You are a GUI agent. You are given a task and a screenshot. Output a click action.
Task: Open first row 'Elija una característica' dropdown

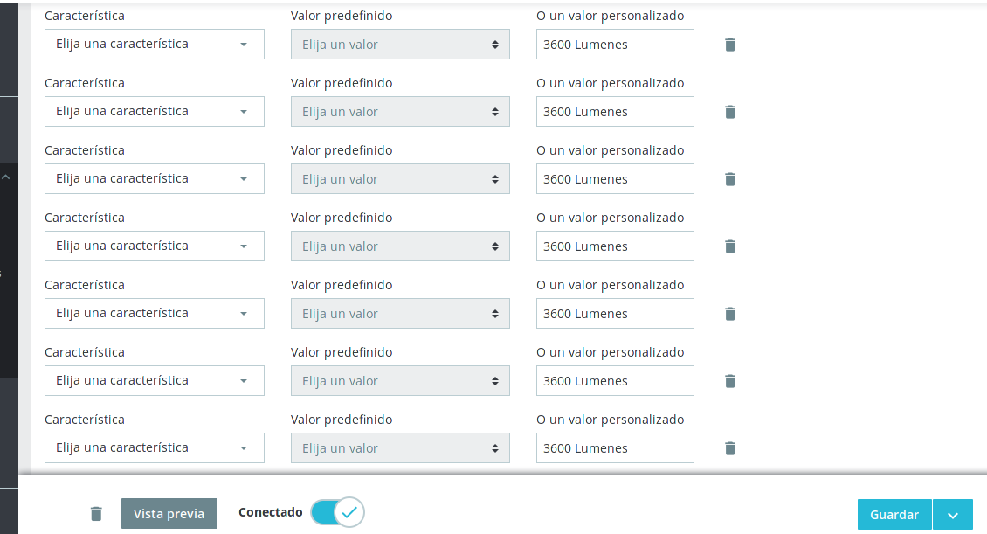(154, 44)
